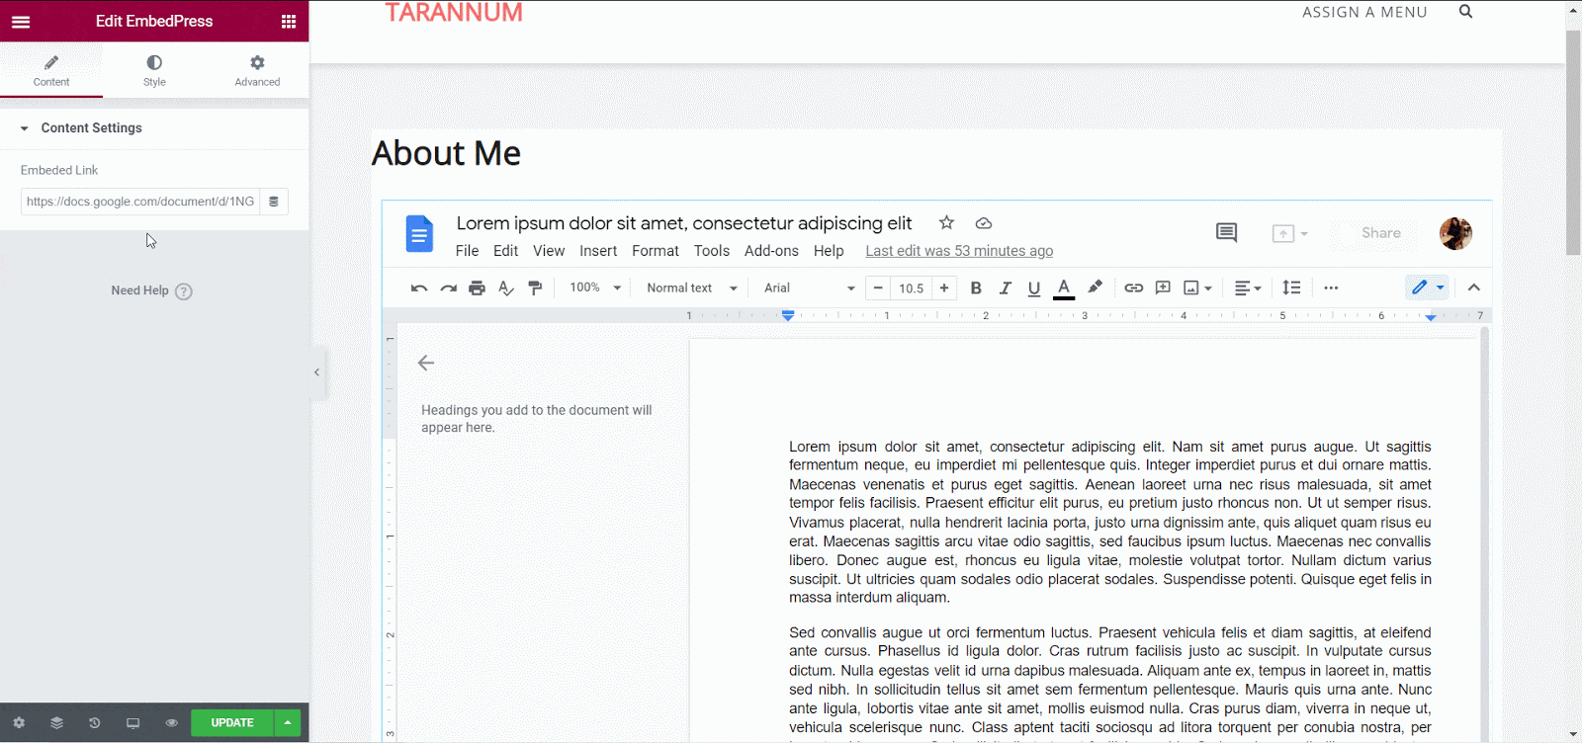Image resolution: width=1582 pixels, height=743 pixels.
Task: Open the text color picker
Action: click(1064, 288)
